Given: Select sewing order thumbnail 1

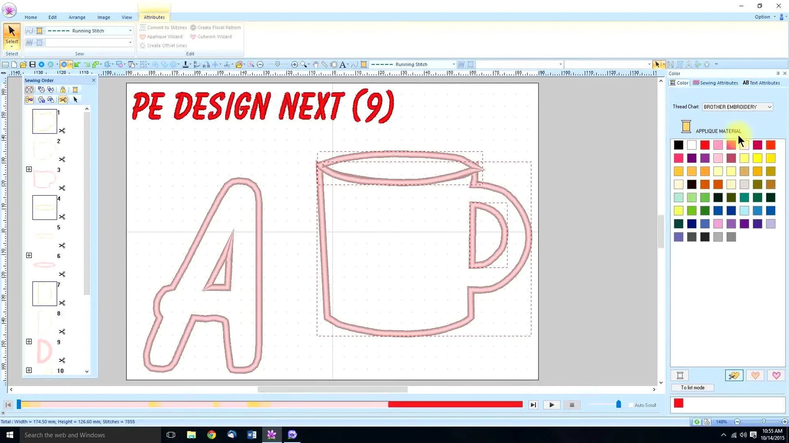Looking at the screenshot, I should coord(45,121).
